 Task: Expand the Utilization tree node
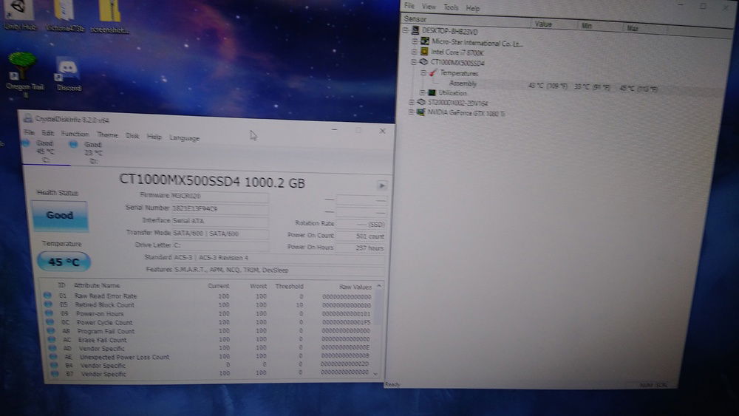pyautogui.click(x=422, y=92)
